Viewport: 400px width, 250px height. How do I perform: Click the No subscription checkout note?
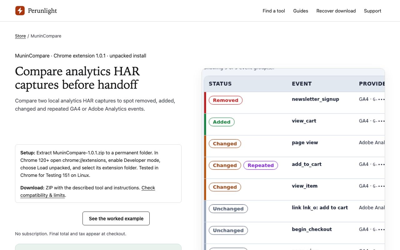[71, 234]
